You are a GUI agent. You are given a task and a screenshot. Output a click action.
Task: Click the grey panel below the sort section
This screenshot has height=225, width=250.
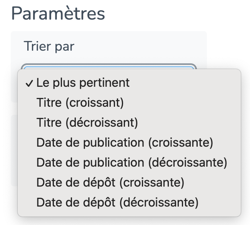point(14,150)
